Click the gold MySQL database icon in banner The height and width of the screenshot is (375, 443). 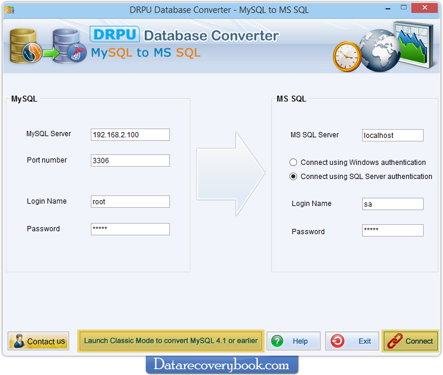point(25,46)
